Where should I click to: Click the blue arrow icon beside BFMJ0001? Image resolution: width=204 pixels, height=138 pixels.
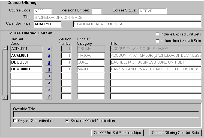click(49, 70)
